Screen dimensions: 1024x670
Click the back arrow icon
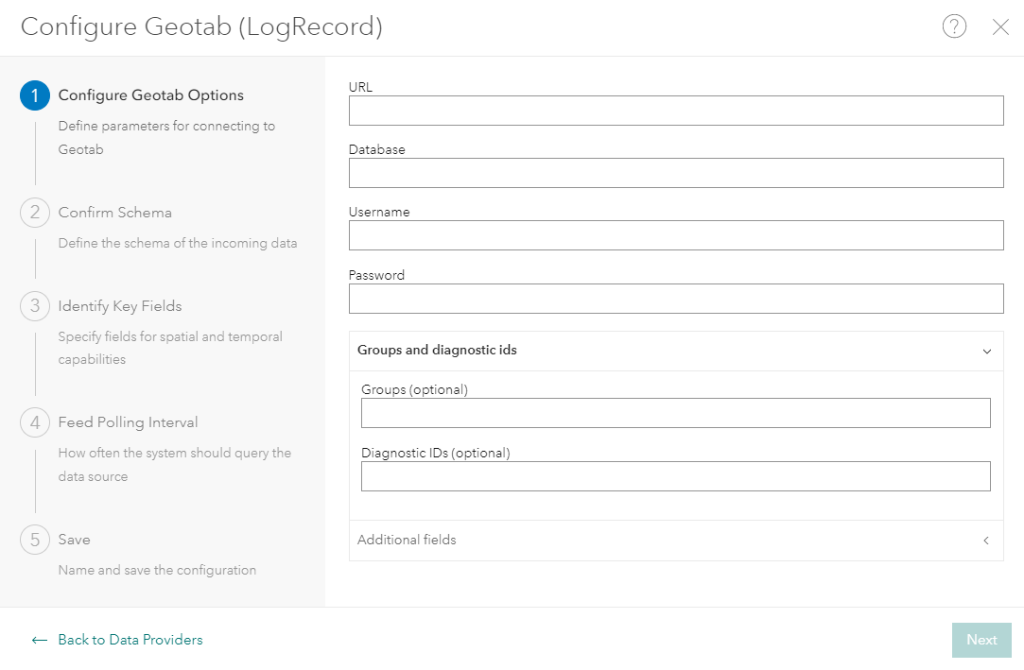coord(38,640)
